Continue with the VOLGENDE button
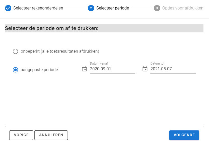209x147 pixels. tap(184, 135)
